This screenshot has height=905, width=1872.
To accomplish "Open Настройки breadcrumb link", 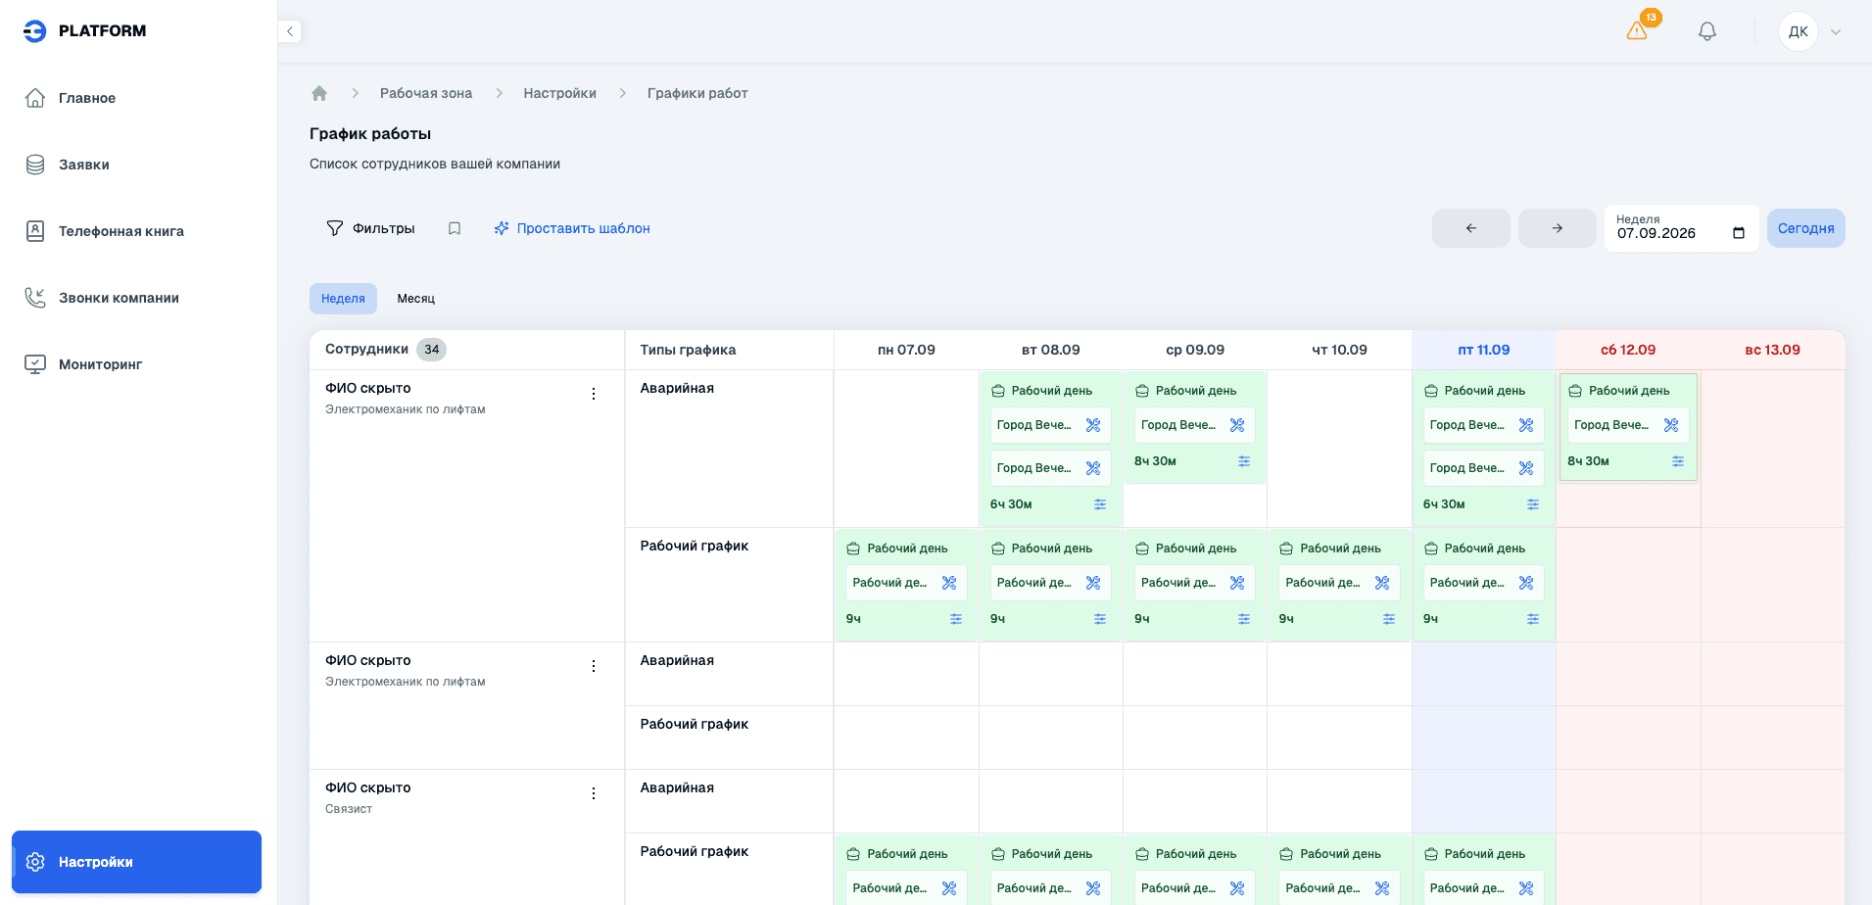I will [x=559, y=93].
